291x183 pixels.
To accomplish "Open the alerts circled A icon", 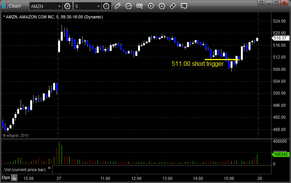I will [162, 6].
